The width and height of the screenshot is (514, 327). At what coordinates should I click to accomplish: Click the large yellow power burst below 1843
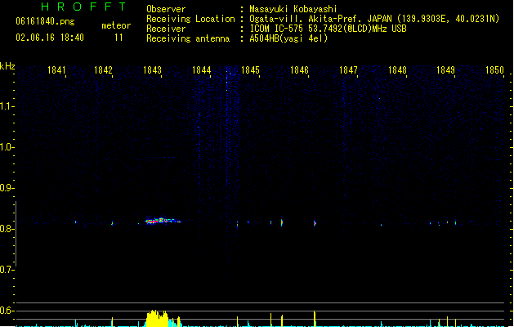[x=158, y=319]
